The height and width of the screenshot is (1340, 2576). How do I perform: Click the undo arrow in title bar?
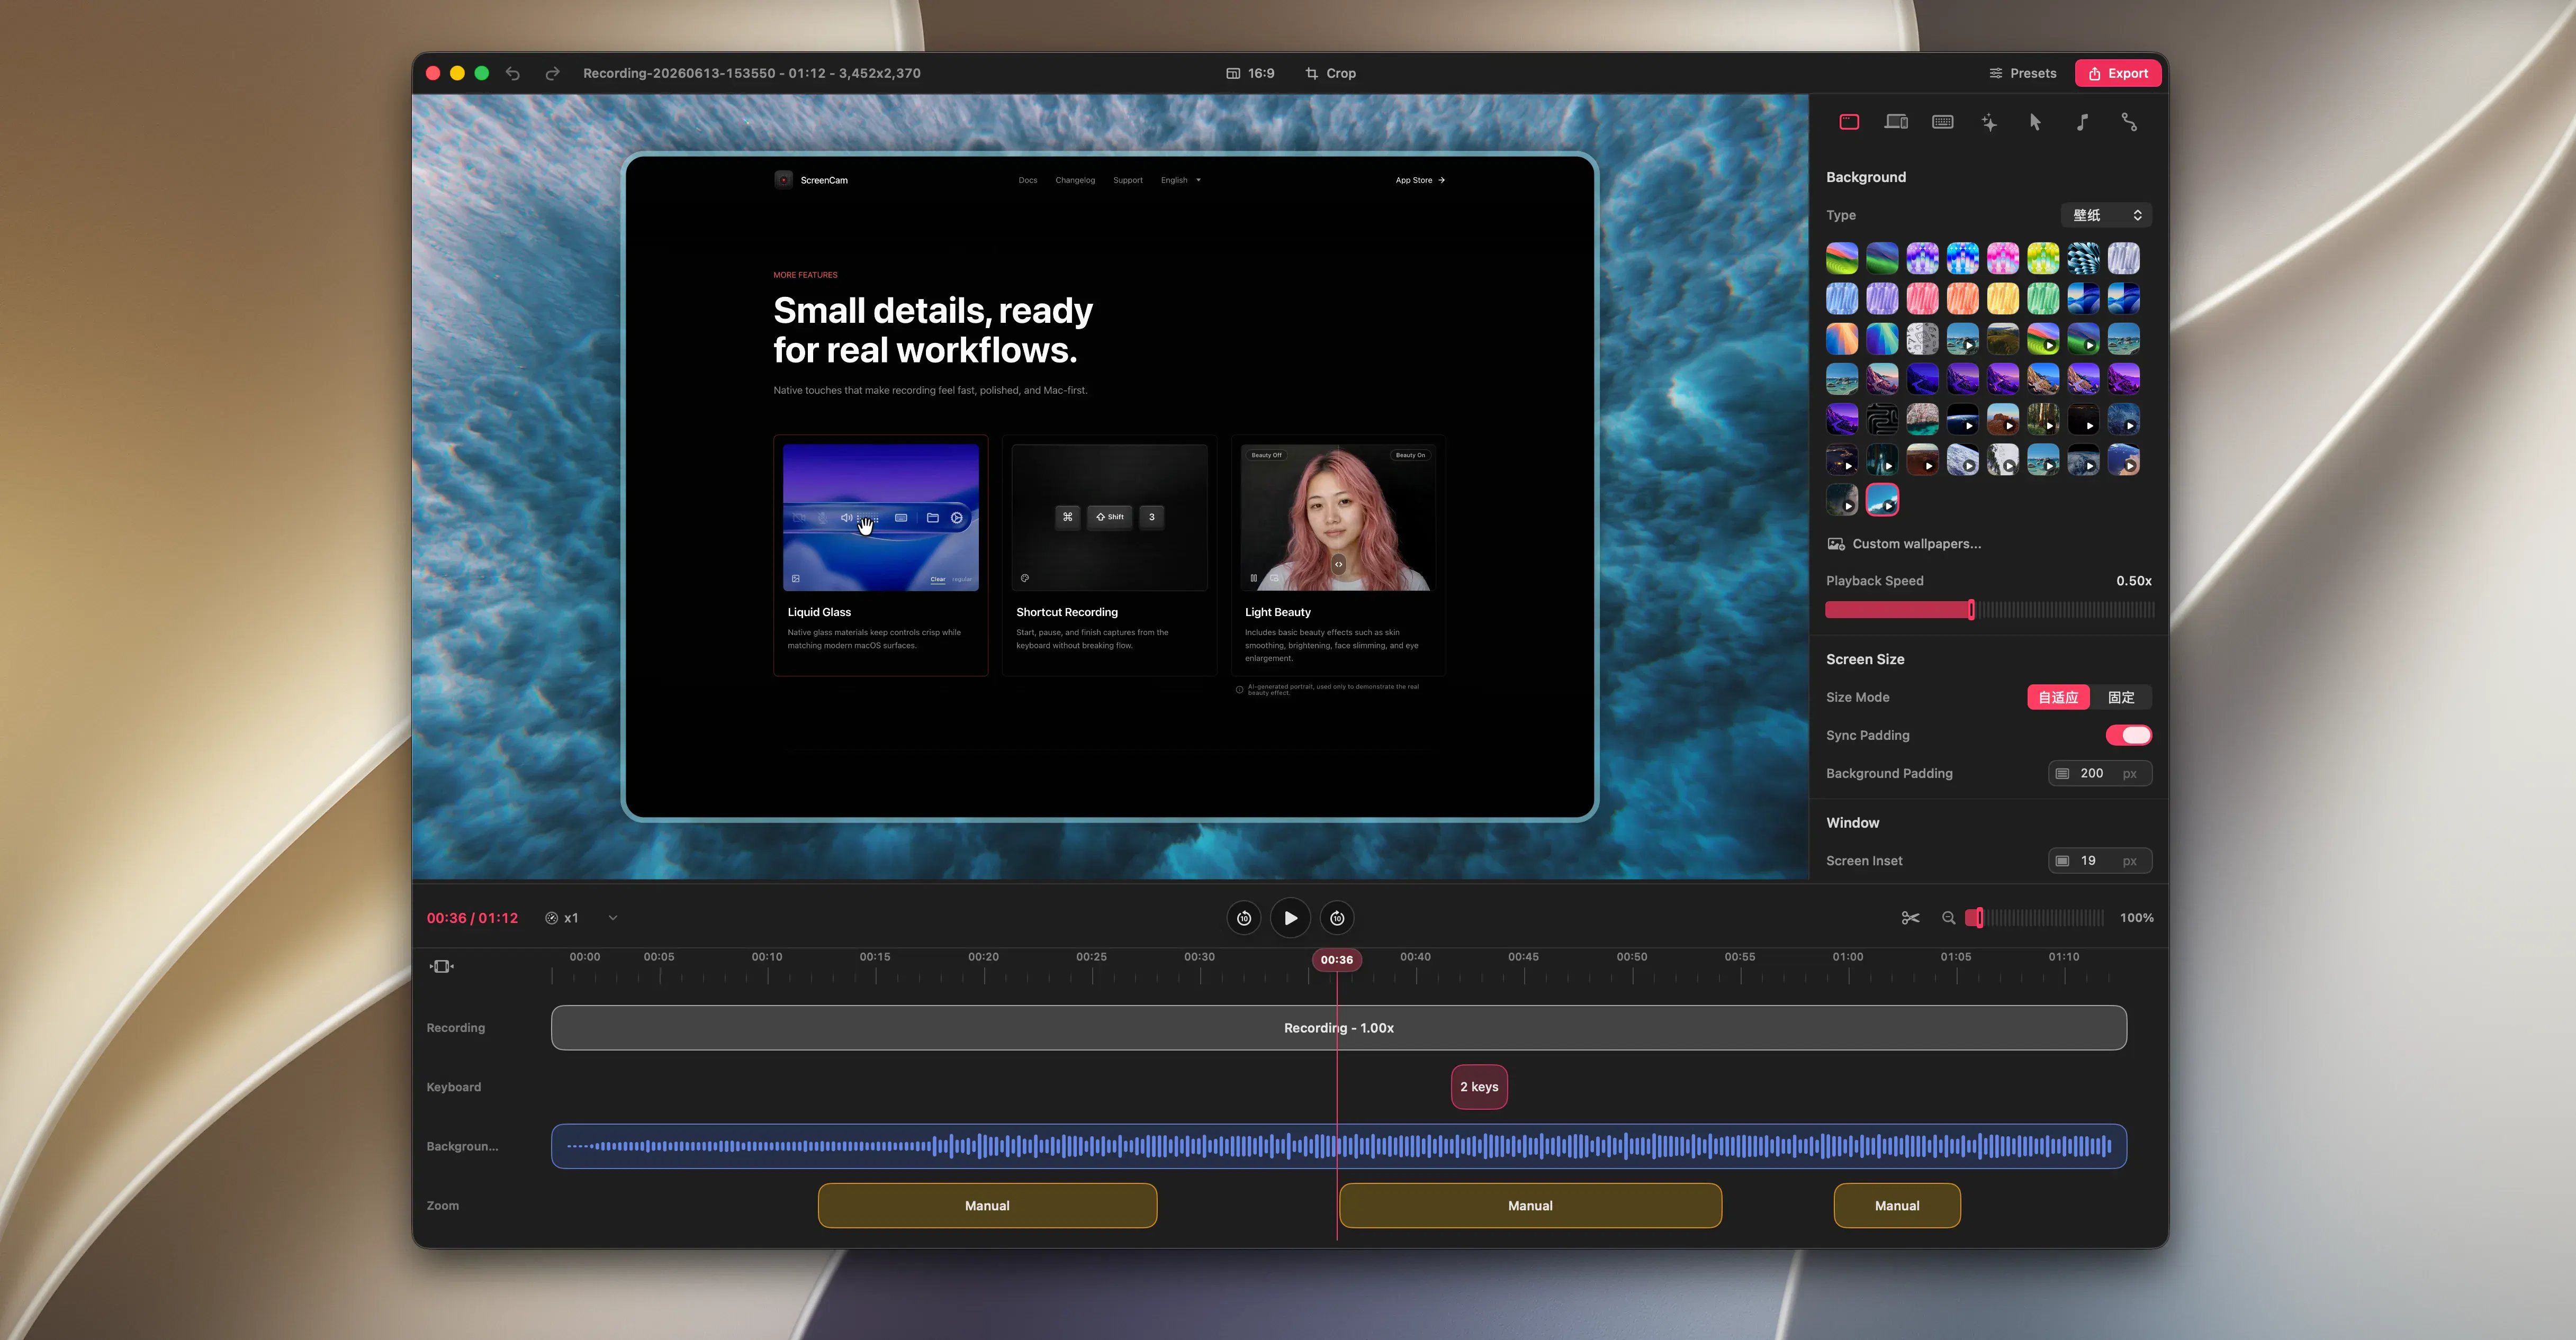(x=513, y=73)
